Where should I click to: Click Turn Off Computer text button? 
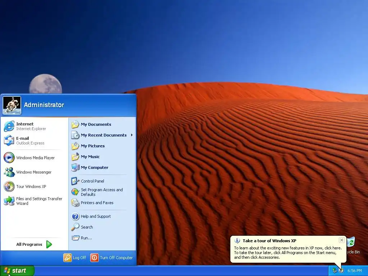coord(116,258)
